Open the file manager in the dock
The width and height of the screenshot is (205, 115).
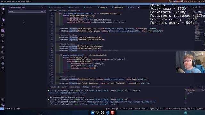(x=93, y=112)
